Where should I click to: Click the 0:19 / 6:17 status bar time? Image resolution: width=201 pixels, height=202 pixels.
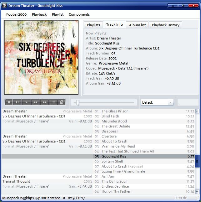(76, 198)
